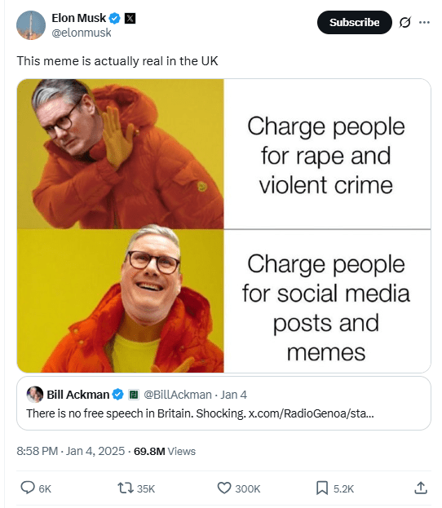Like the post with heart icon

point(224,488)
